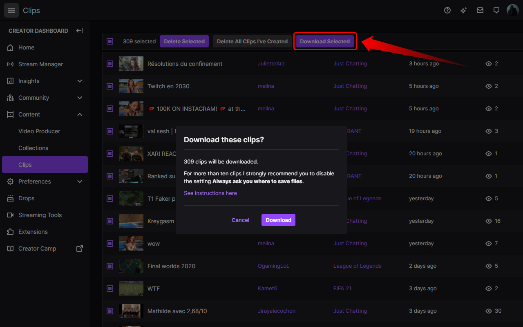Open the whispers chat bubble icon

point(496,11)
